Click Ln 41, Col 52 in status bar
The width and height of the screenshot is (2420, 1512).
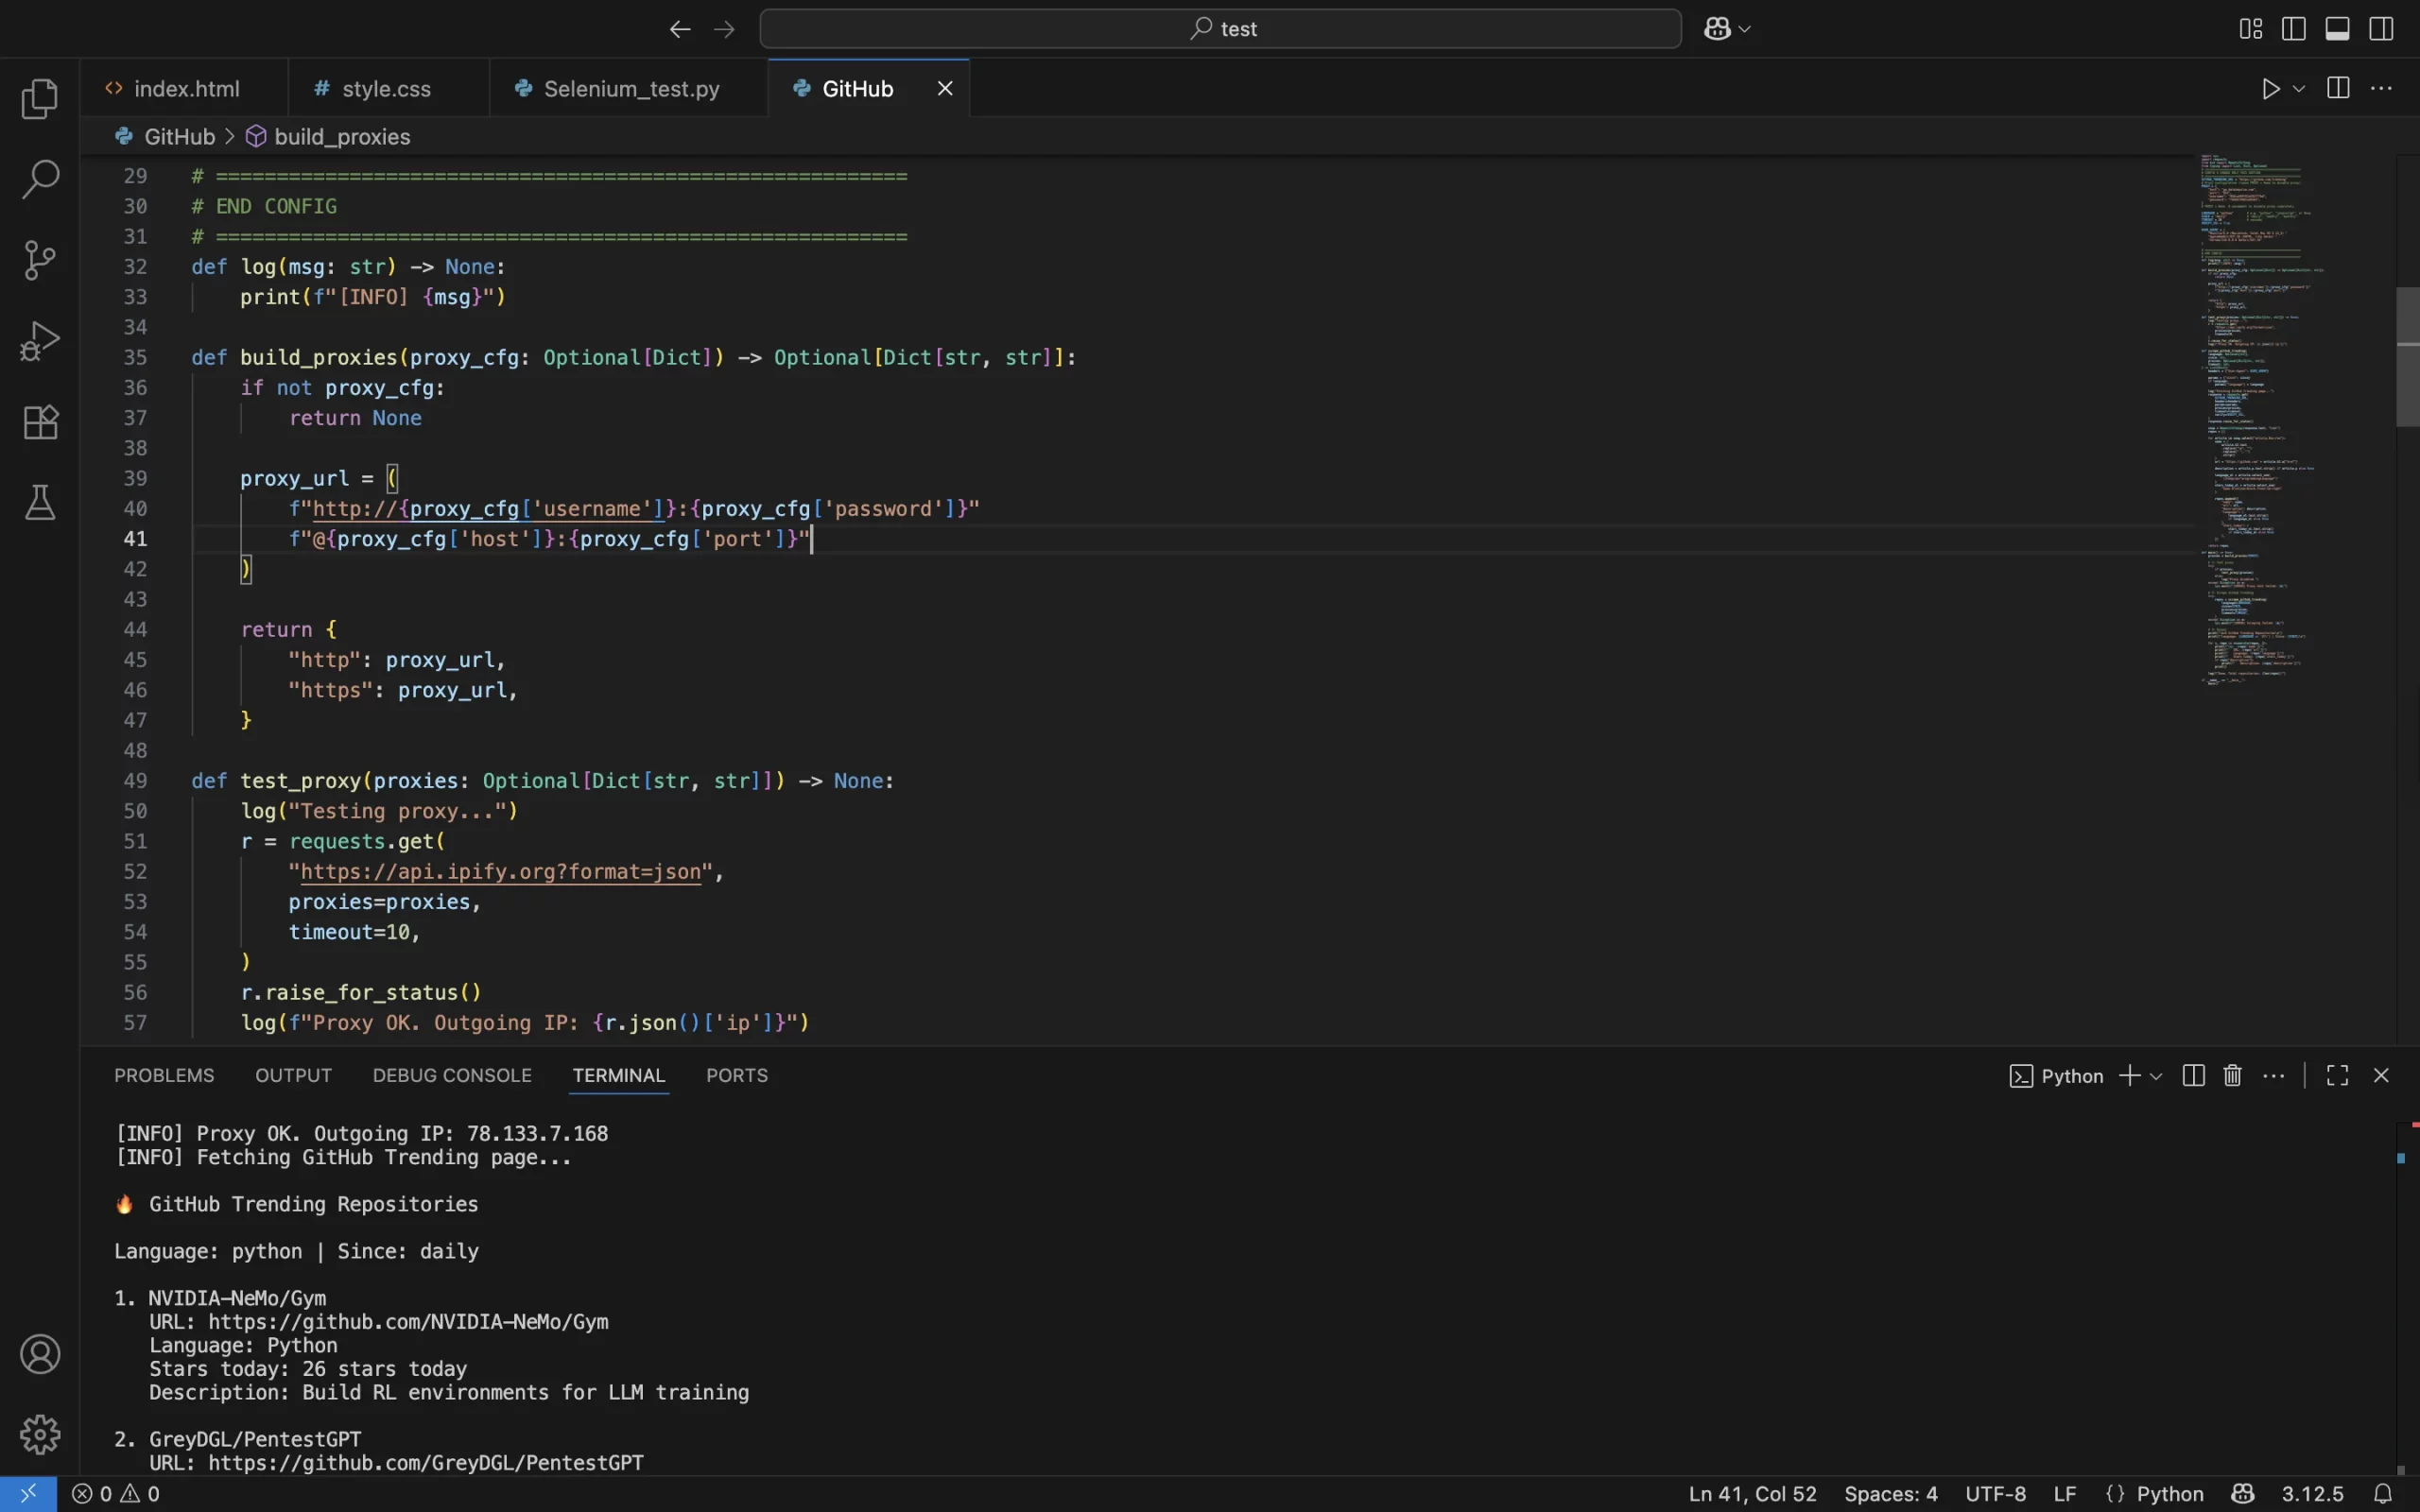point(1753,1493)
